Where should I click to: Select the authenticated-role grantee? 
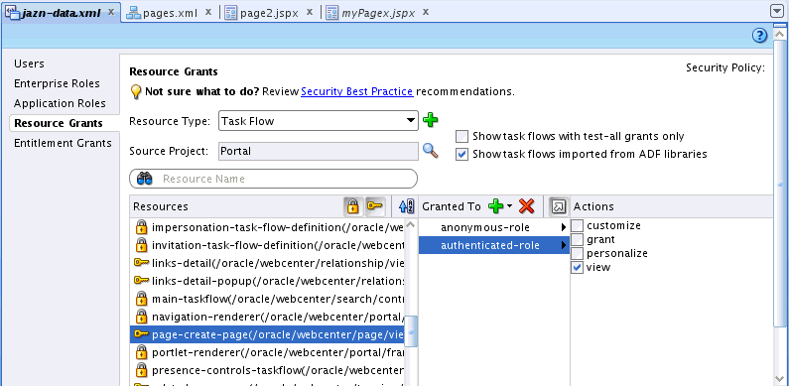click(494, 245)
